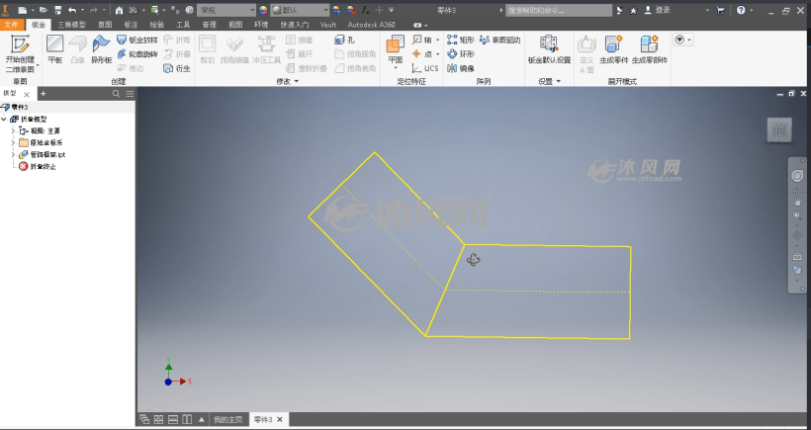Open the help question mark icon
Image resolution: width=811 pixels, height=430 pixels.
point(741,10)
